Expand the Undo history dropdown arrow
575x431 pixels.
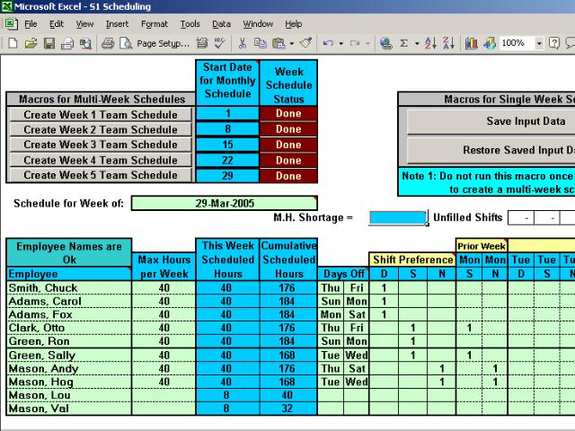coord(341,43)
